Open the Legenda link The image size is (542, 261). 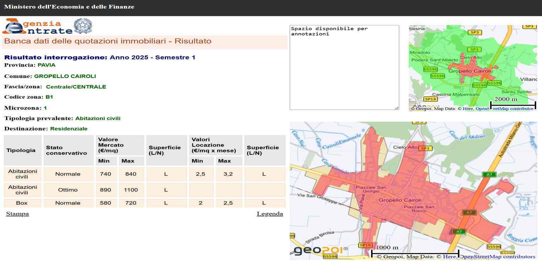(x=270, y=214)
